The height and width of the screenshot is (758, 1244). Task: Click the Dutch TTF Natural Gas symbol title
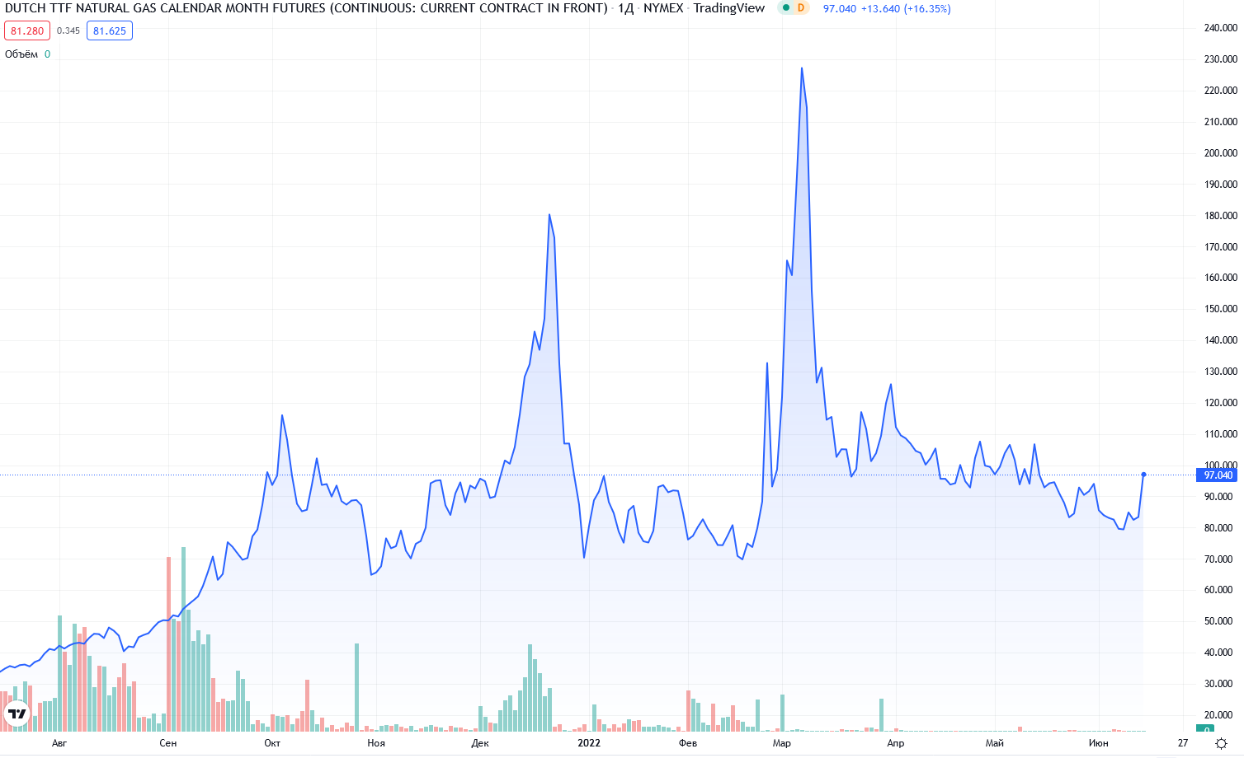(305, 8)
